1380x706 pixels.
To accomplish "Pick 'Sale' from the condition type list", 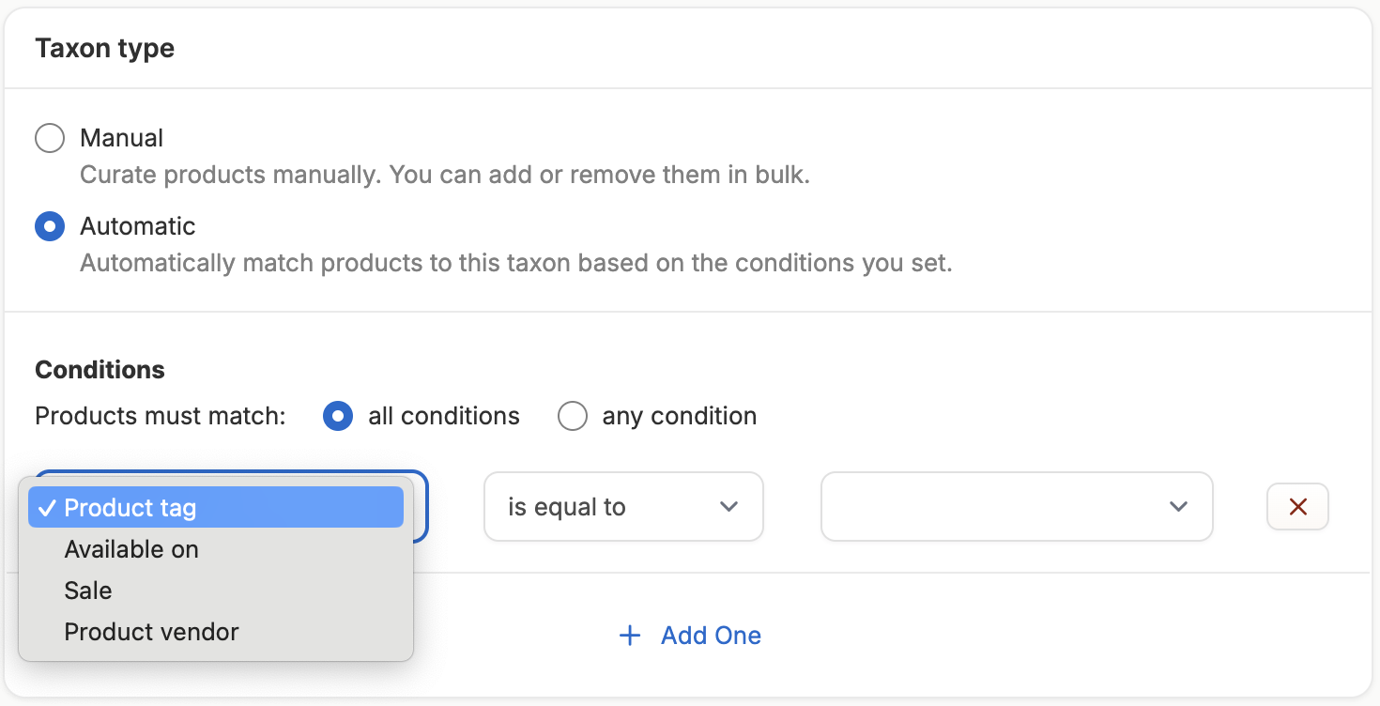I will click(x=88, y=591).
